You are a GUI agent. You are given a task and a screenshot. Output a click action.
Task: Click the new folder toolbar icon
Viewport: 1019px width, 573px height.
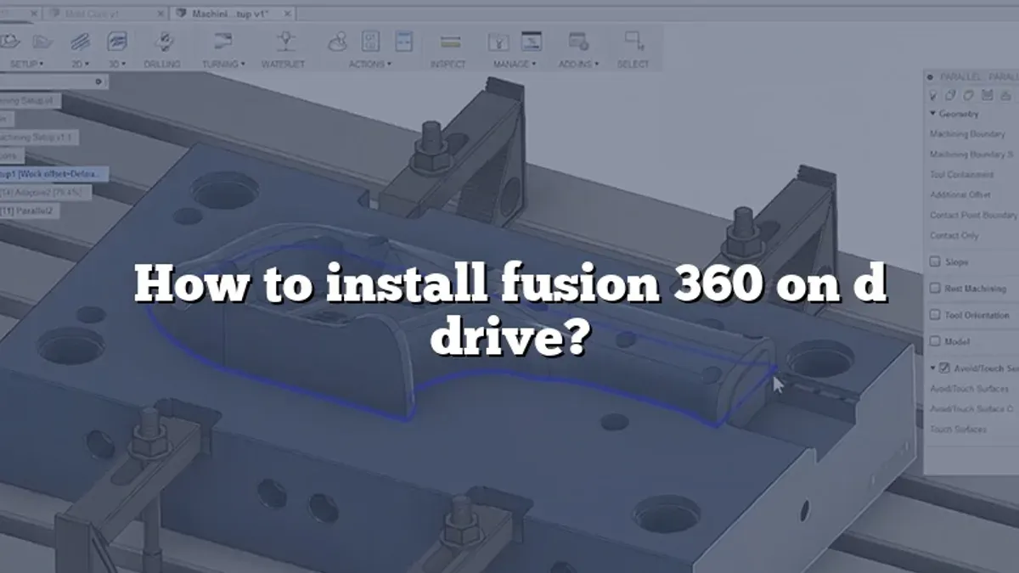tap(42, 41)
